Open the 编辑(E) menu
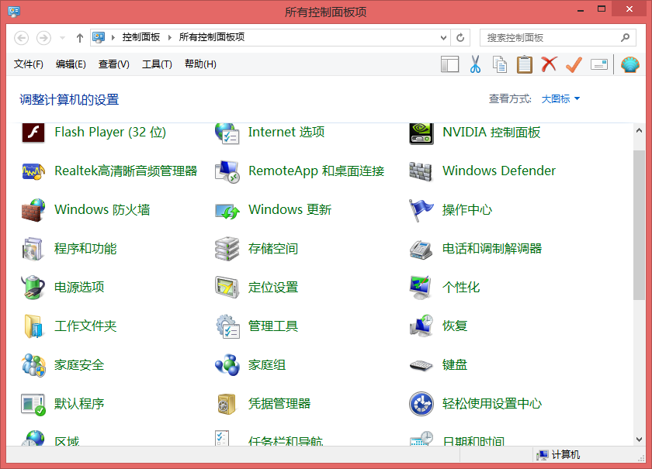The height and width of the screenshot is (469, 652). tap(71, 64)
